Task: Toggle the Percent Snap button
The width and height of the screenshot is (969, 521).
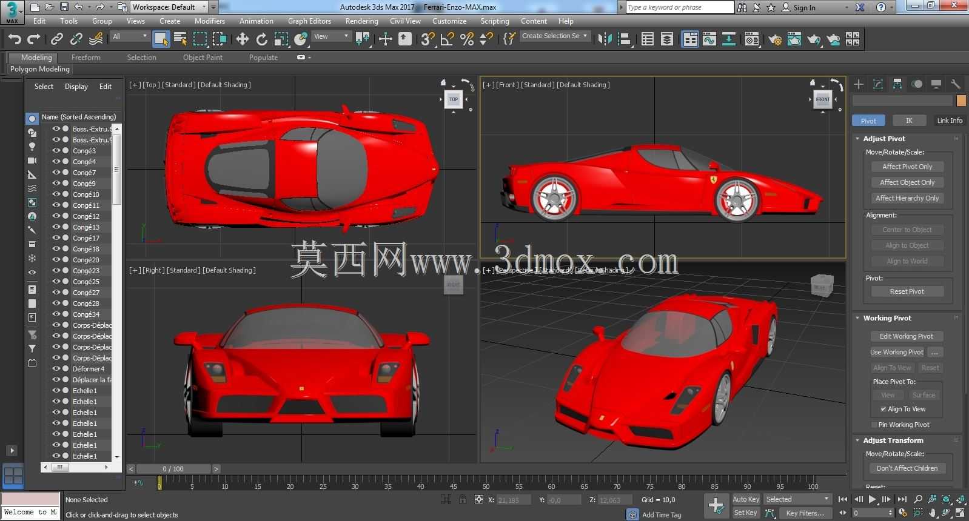Action: [x=466, y=39]
